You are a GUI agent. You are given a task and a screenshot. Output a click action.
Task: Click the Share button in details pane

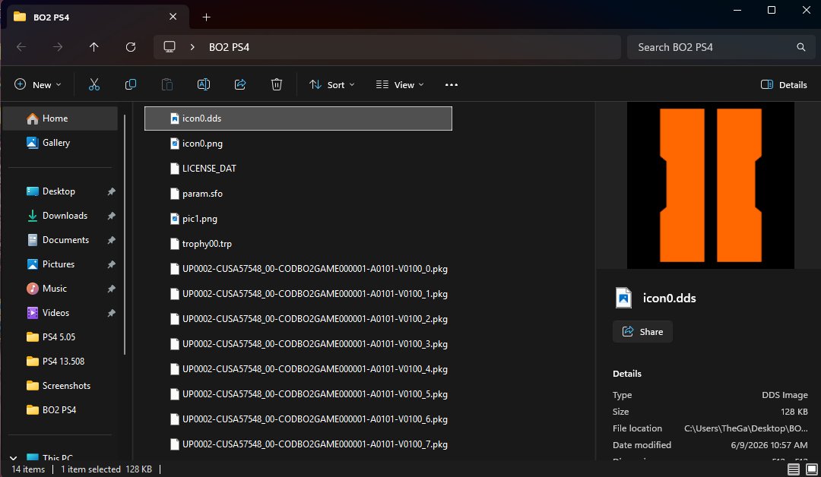coord(642,332)
